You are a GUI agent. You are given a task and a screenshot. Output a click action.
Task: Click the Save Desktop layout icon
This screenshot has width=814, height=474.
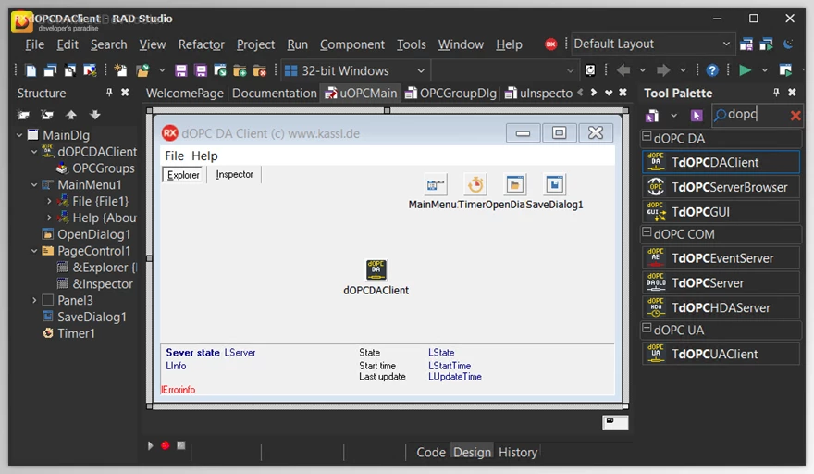746,44
